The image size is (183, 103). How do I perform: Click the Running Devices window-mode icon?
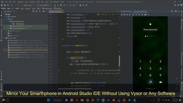[172, 11]
